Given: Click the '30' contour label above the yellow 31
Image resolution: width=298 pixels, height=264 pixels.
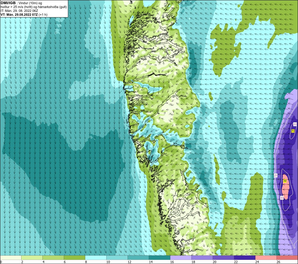Looking at the screenshot, I should (x=295, y=124).
